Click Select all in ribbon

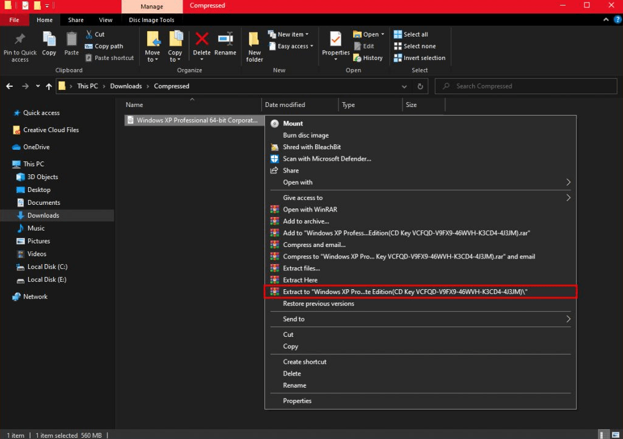(x=411, y=35)
